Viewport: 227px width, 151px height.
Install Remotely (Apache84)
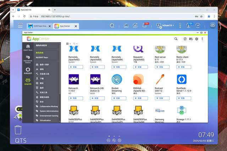(119, 67)
